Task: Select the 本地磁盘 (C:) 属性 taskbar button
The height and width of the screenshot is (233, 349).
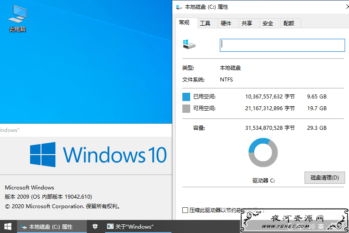Action: [51, 226]
